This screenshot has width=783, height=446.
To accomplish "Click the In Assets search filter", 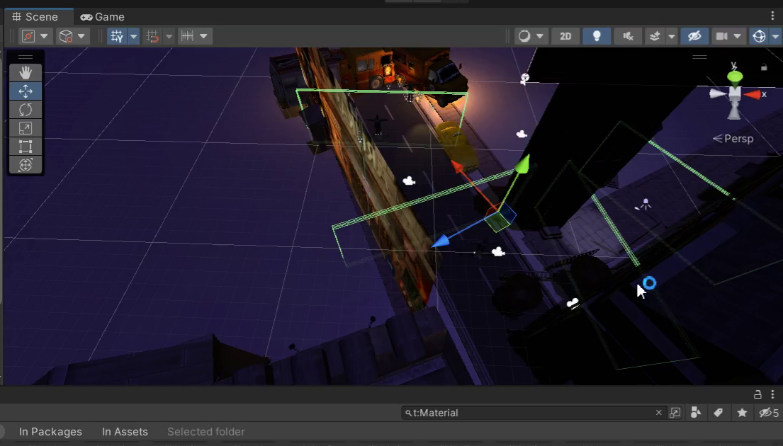I will [x=125, y=432].
